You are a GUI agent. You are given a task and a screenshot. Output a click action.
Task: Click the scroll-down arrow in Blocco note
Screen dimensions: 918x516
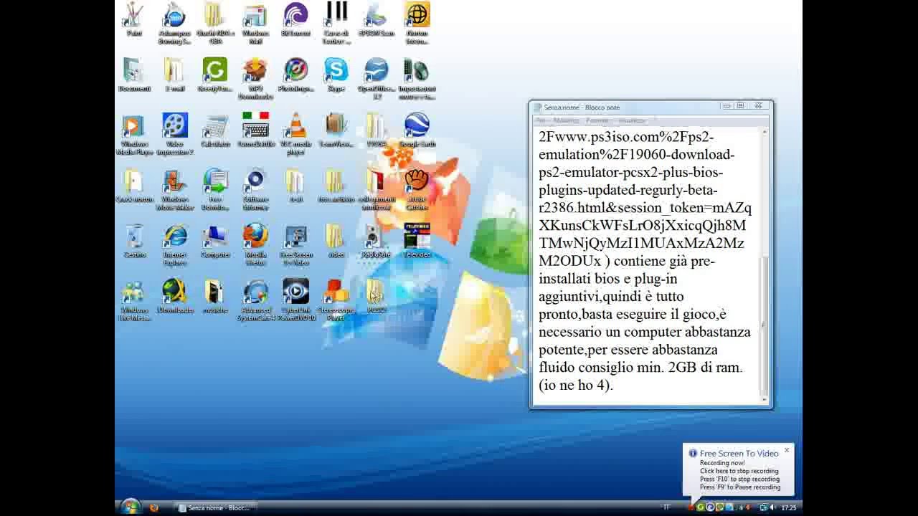coord(765,399)
